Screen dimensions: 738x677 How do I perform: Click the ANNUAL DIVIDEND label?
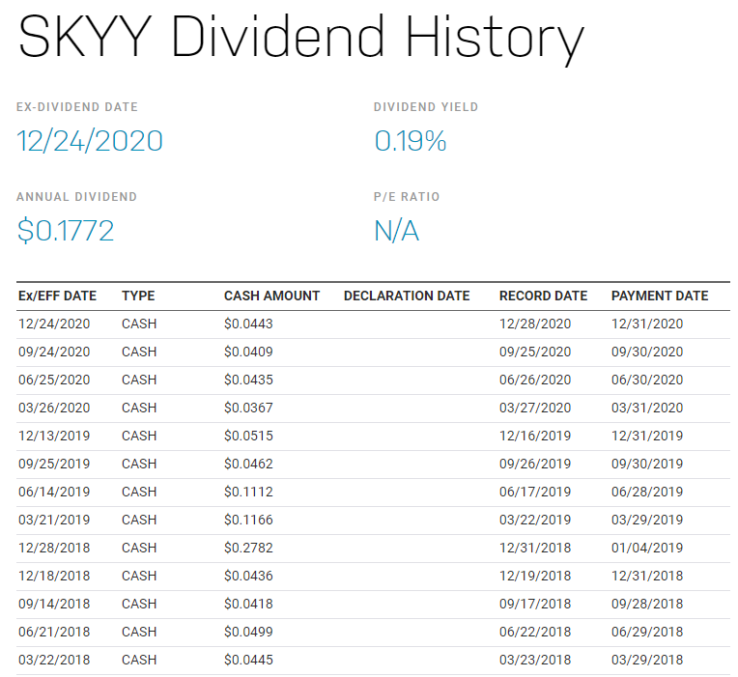76,197
